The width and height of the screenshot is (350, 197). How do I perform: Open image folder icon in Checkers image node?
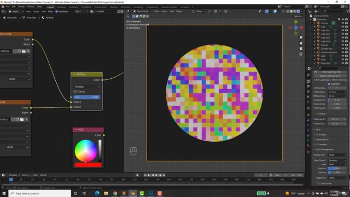(24, 51)
